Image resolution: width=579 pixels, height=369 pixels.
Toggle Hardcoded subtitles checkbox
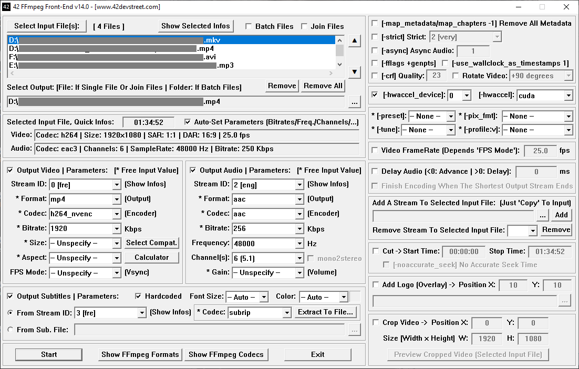click(x=139, y=297)
